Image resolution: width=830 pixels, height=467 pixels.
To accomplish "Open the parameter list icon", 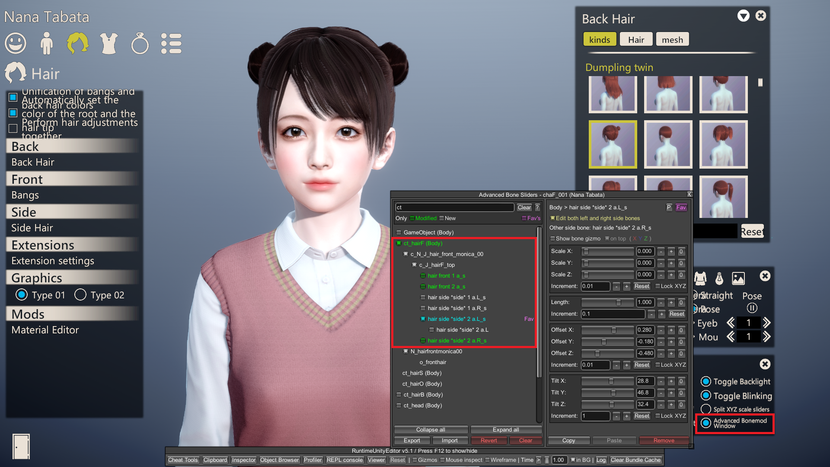I will tap(171, 43).
